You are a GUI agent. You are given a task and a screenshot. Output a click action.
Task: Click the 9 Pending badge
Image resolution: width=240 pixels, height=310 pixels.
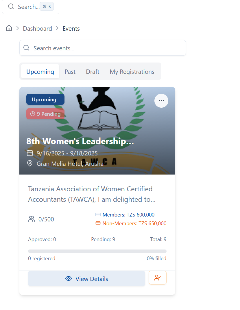(45, 114)
